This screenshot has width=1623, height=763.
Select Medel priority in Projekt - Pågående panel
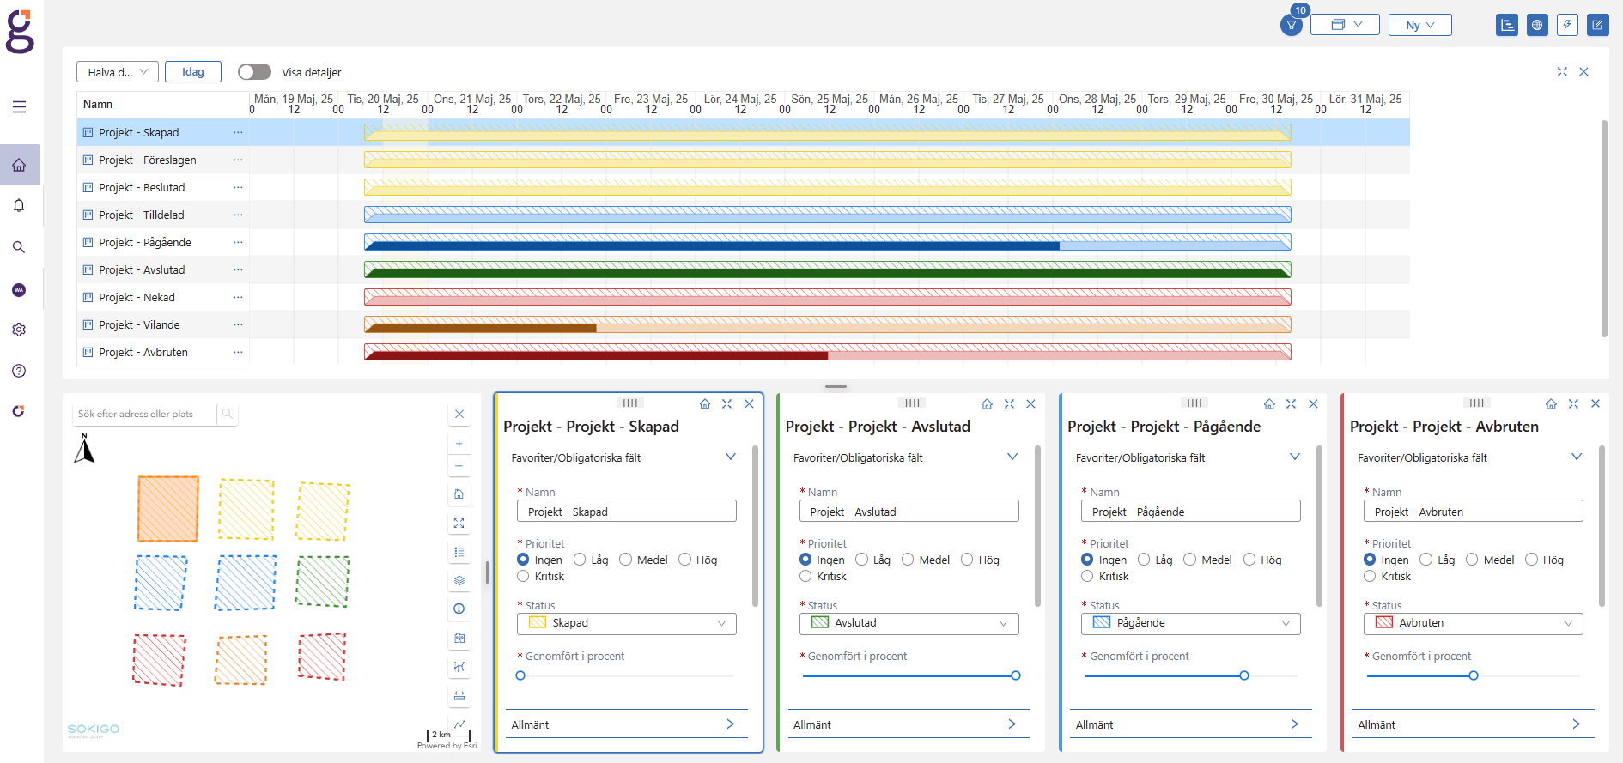pyautogui.click(x=1190, y=560)
